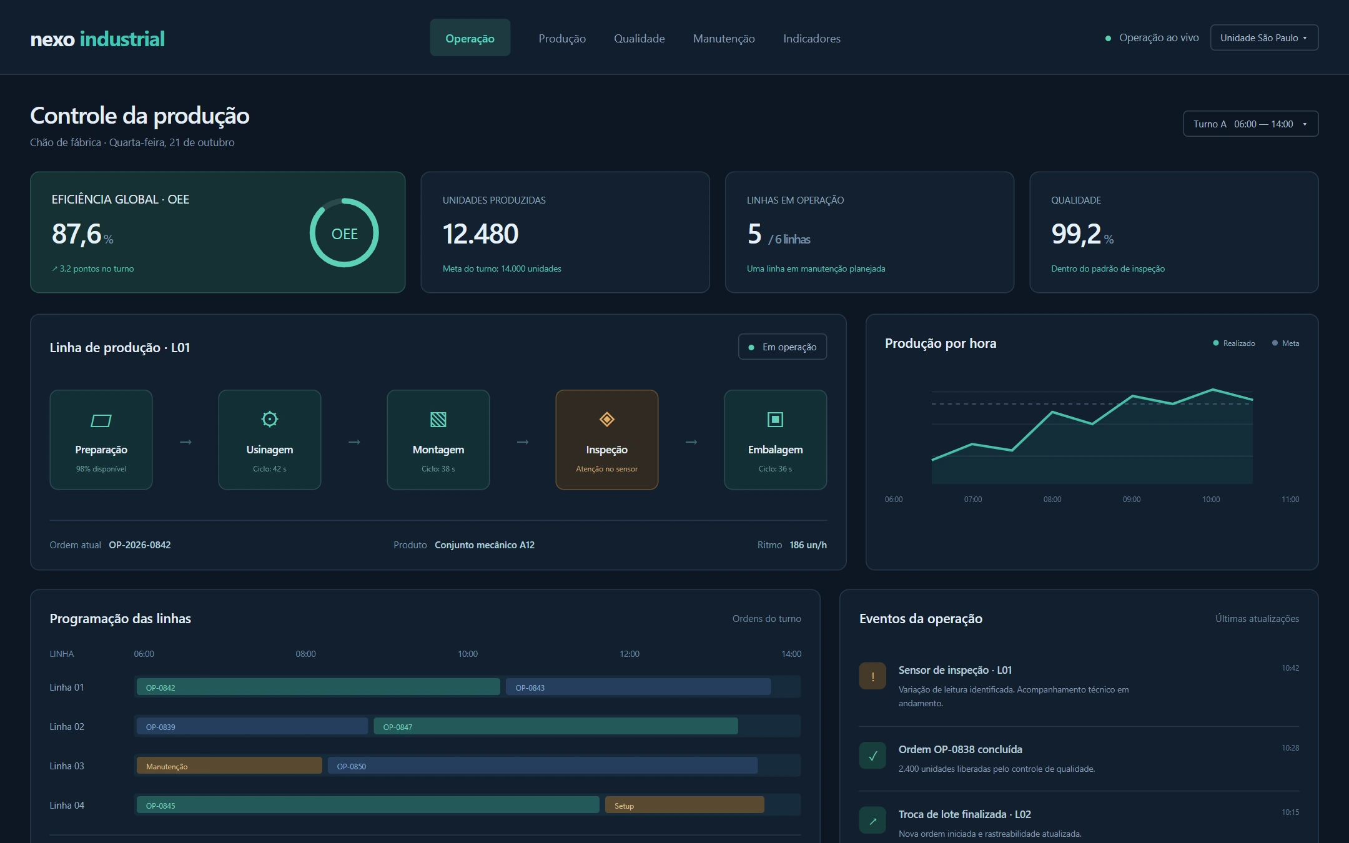Click the Usinagem gear icon
This screenshot has height=843, width=1349.
pyautogui.click(x=269, y=419)
